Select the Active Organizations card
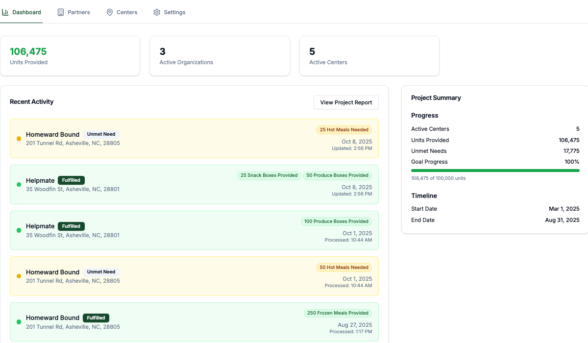Image resolution: width=588 pixels, height=343 pixels. click(220, 56)
